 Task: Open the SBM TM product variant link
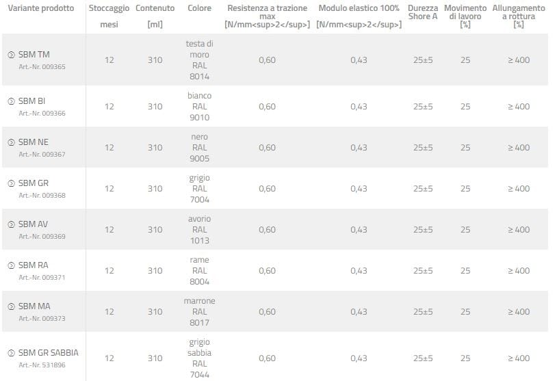tap(34, 54)
